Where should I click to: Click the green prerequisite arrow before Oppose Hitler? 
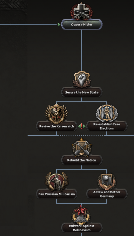59,24
